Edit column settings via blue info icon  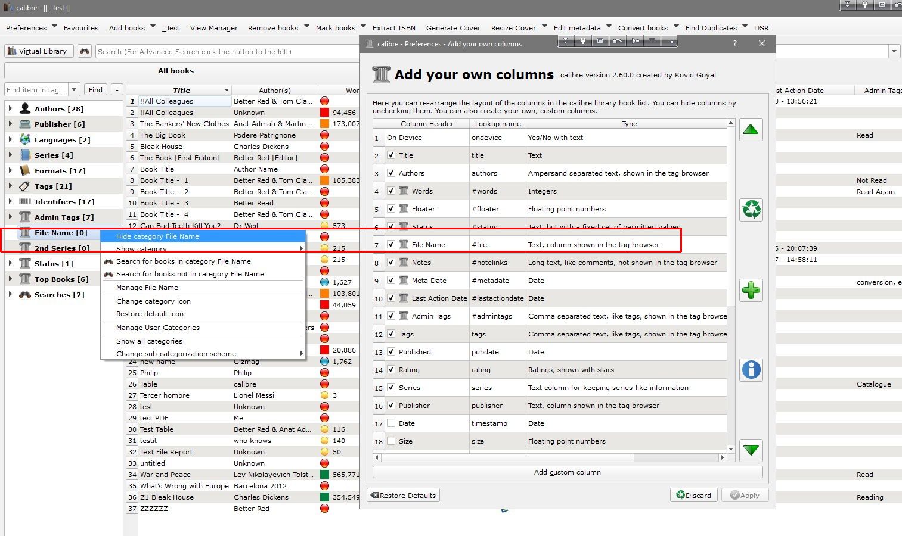tap(751, 370)
